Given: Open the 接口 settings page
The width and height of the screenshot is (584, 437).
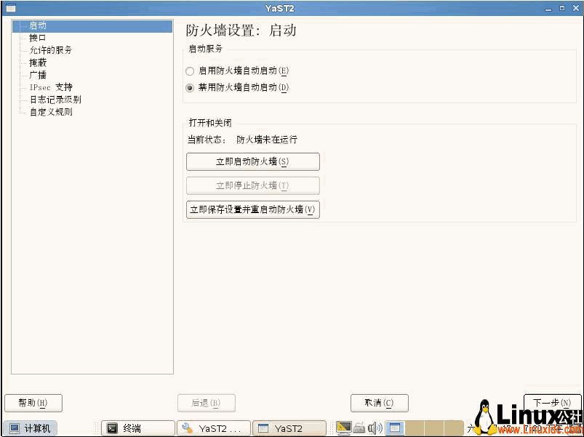Looking at the screenshot, I should 38,38.
